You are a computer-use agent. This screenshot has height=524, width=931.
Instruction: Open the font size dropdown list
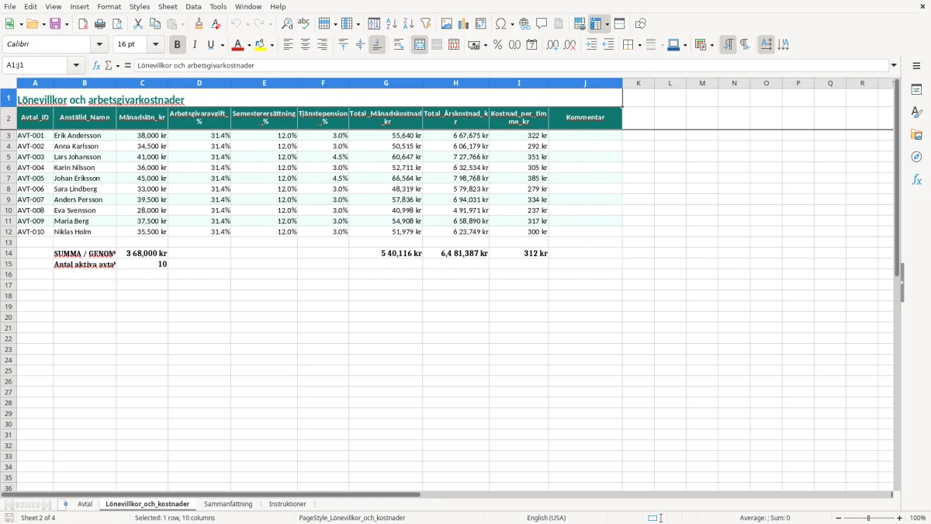(155, 45)
